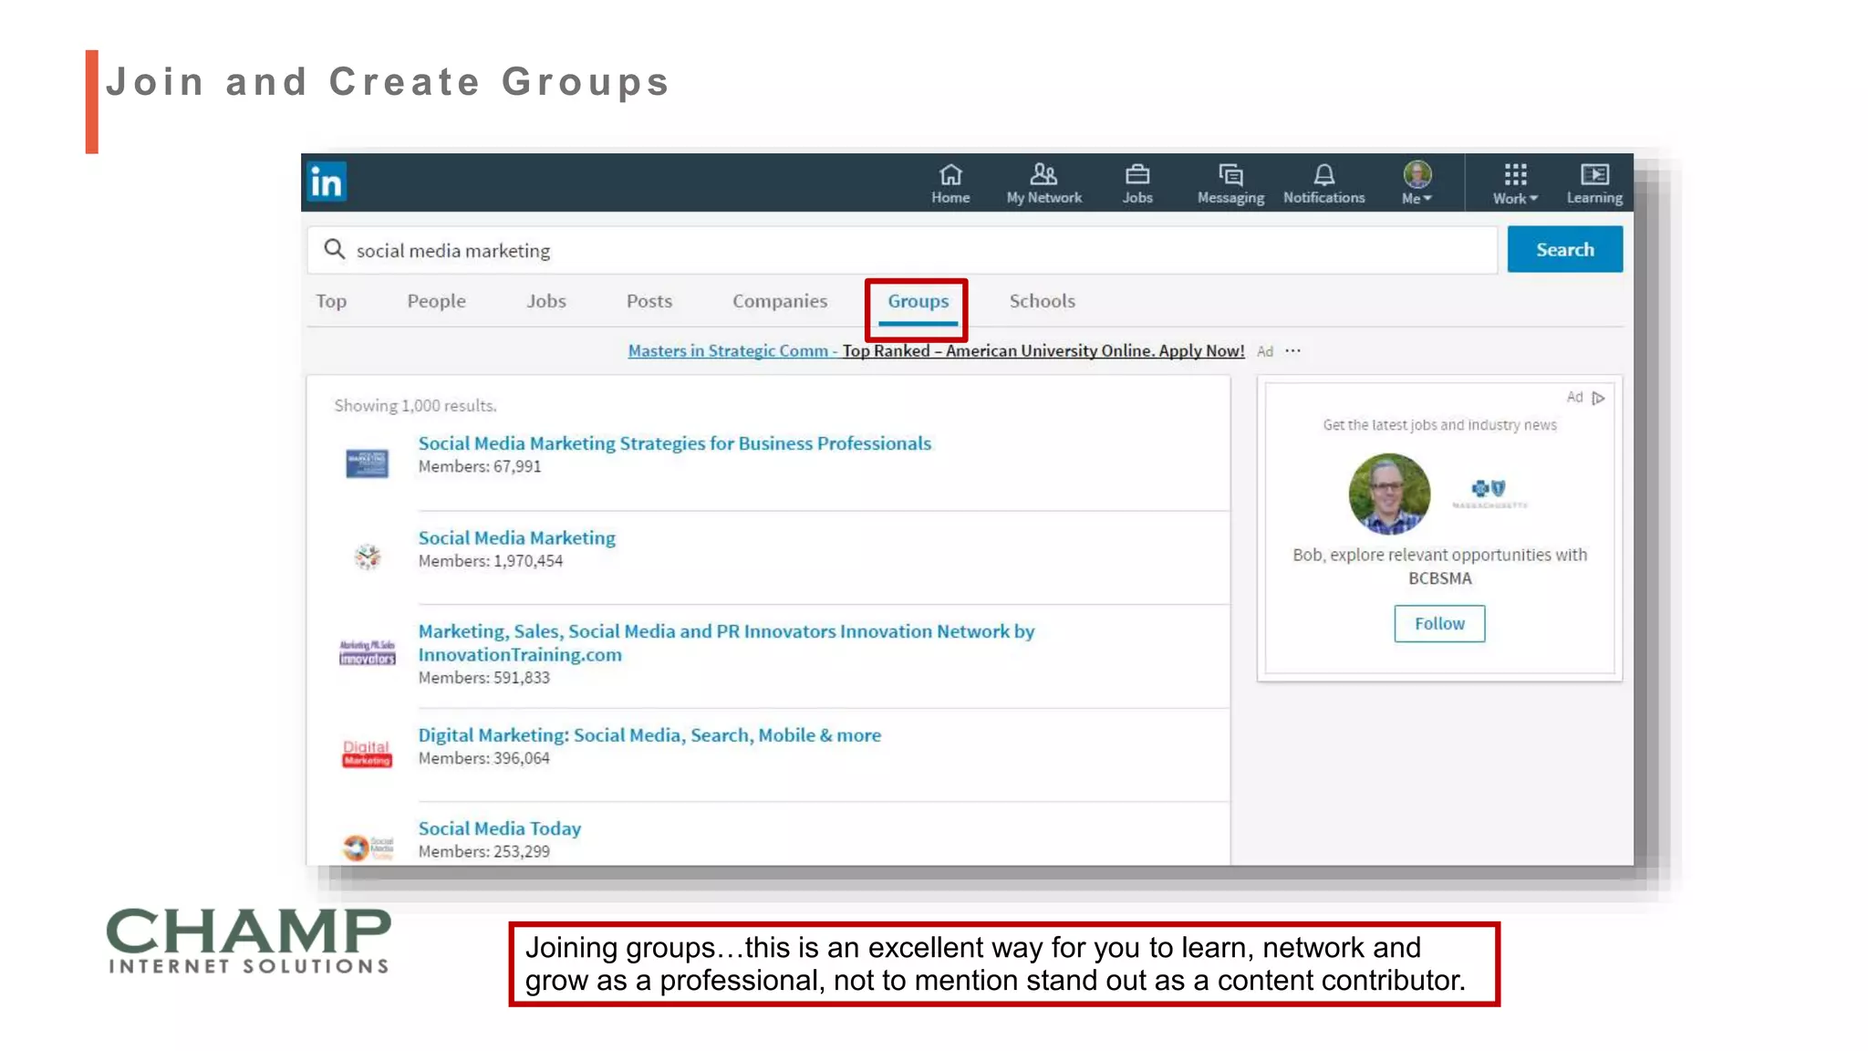Click the blue Search button
Screen dimensions: 1868x1051
(x=1564, y=249)
